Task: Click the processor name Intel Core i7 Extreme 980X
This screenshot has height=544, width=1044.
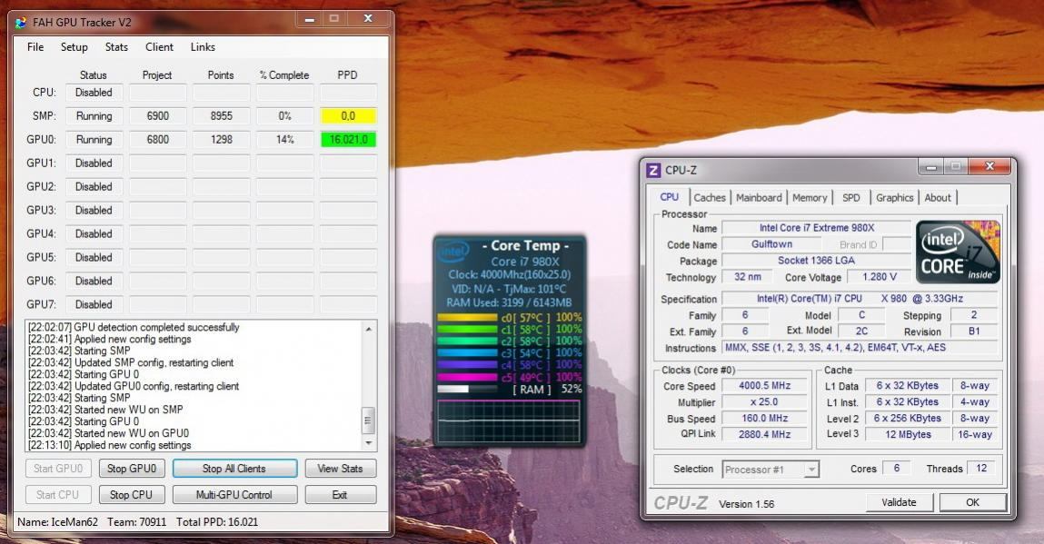Action: point(816,228)
